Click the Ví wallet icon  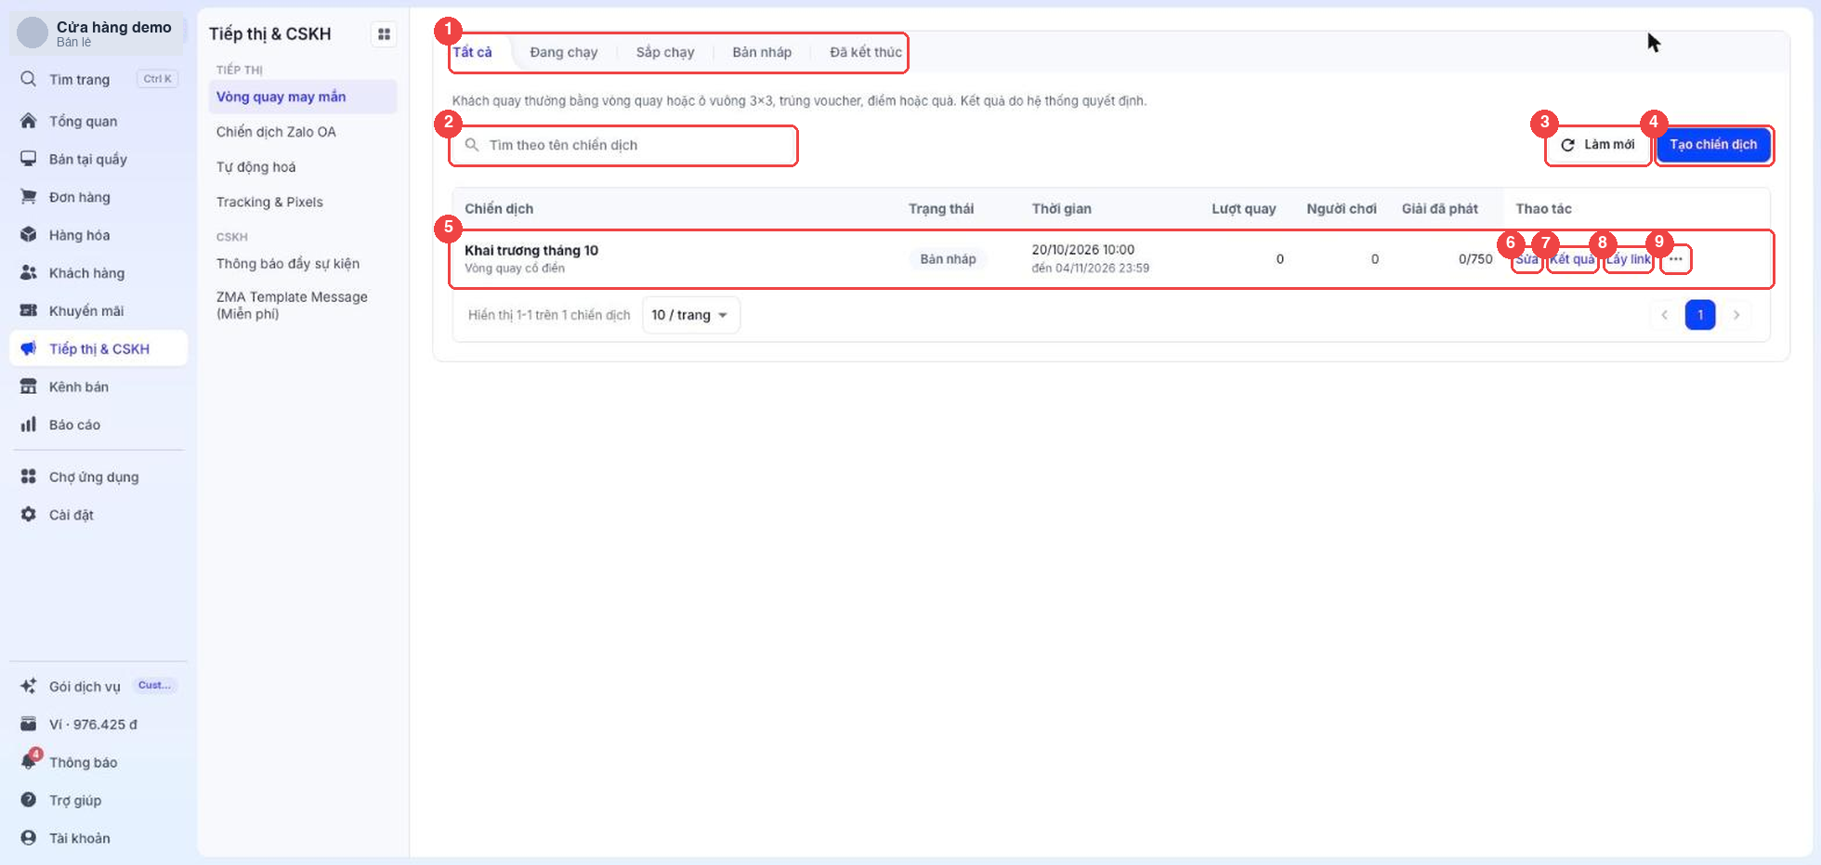pos(29,724)
